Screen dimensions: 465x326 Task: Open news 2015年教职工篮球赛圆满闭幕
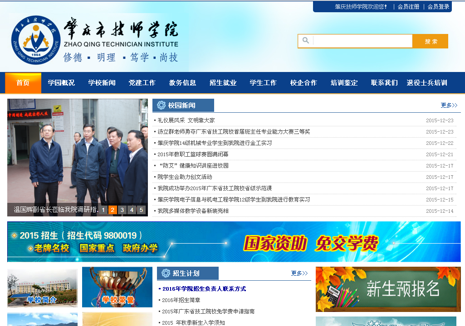click(x=193, y=154)
